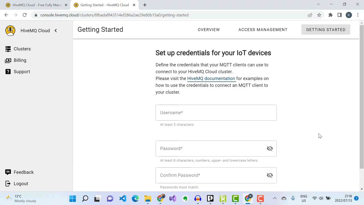Open Visual Studio from the taskbar
This screenshot has width=364, height=205.
[173, 198]
